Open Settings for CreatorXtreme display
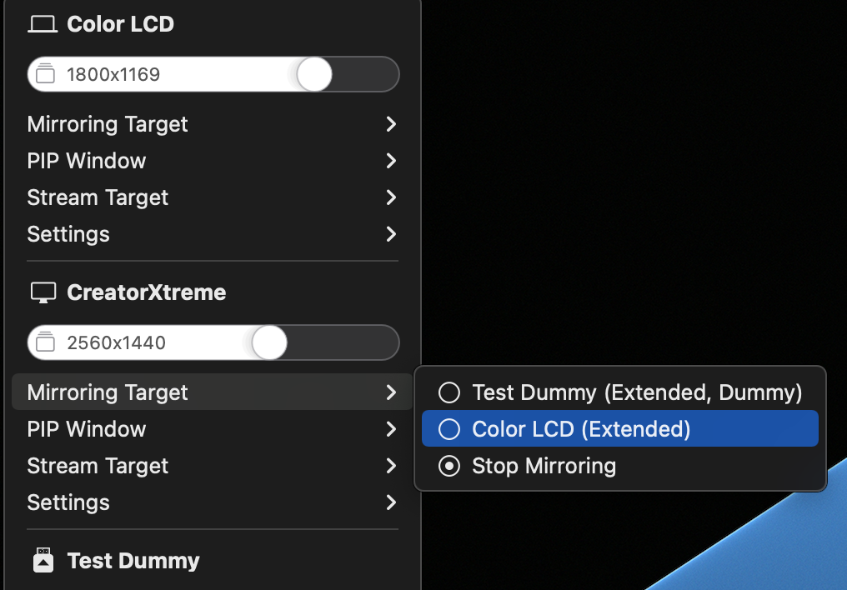This screenshot has width=847, height=590. pyautogui.click(x=68, y=502)
